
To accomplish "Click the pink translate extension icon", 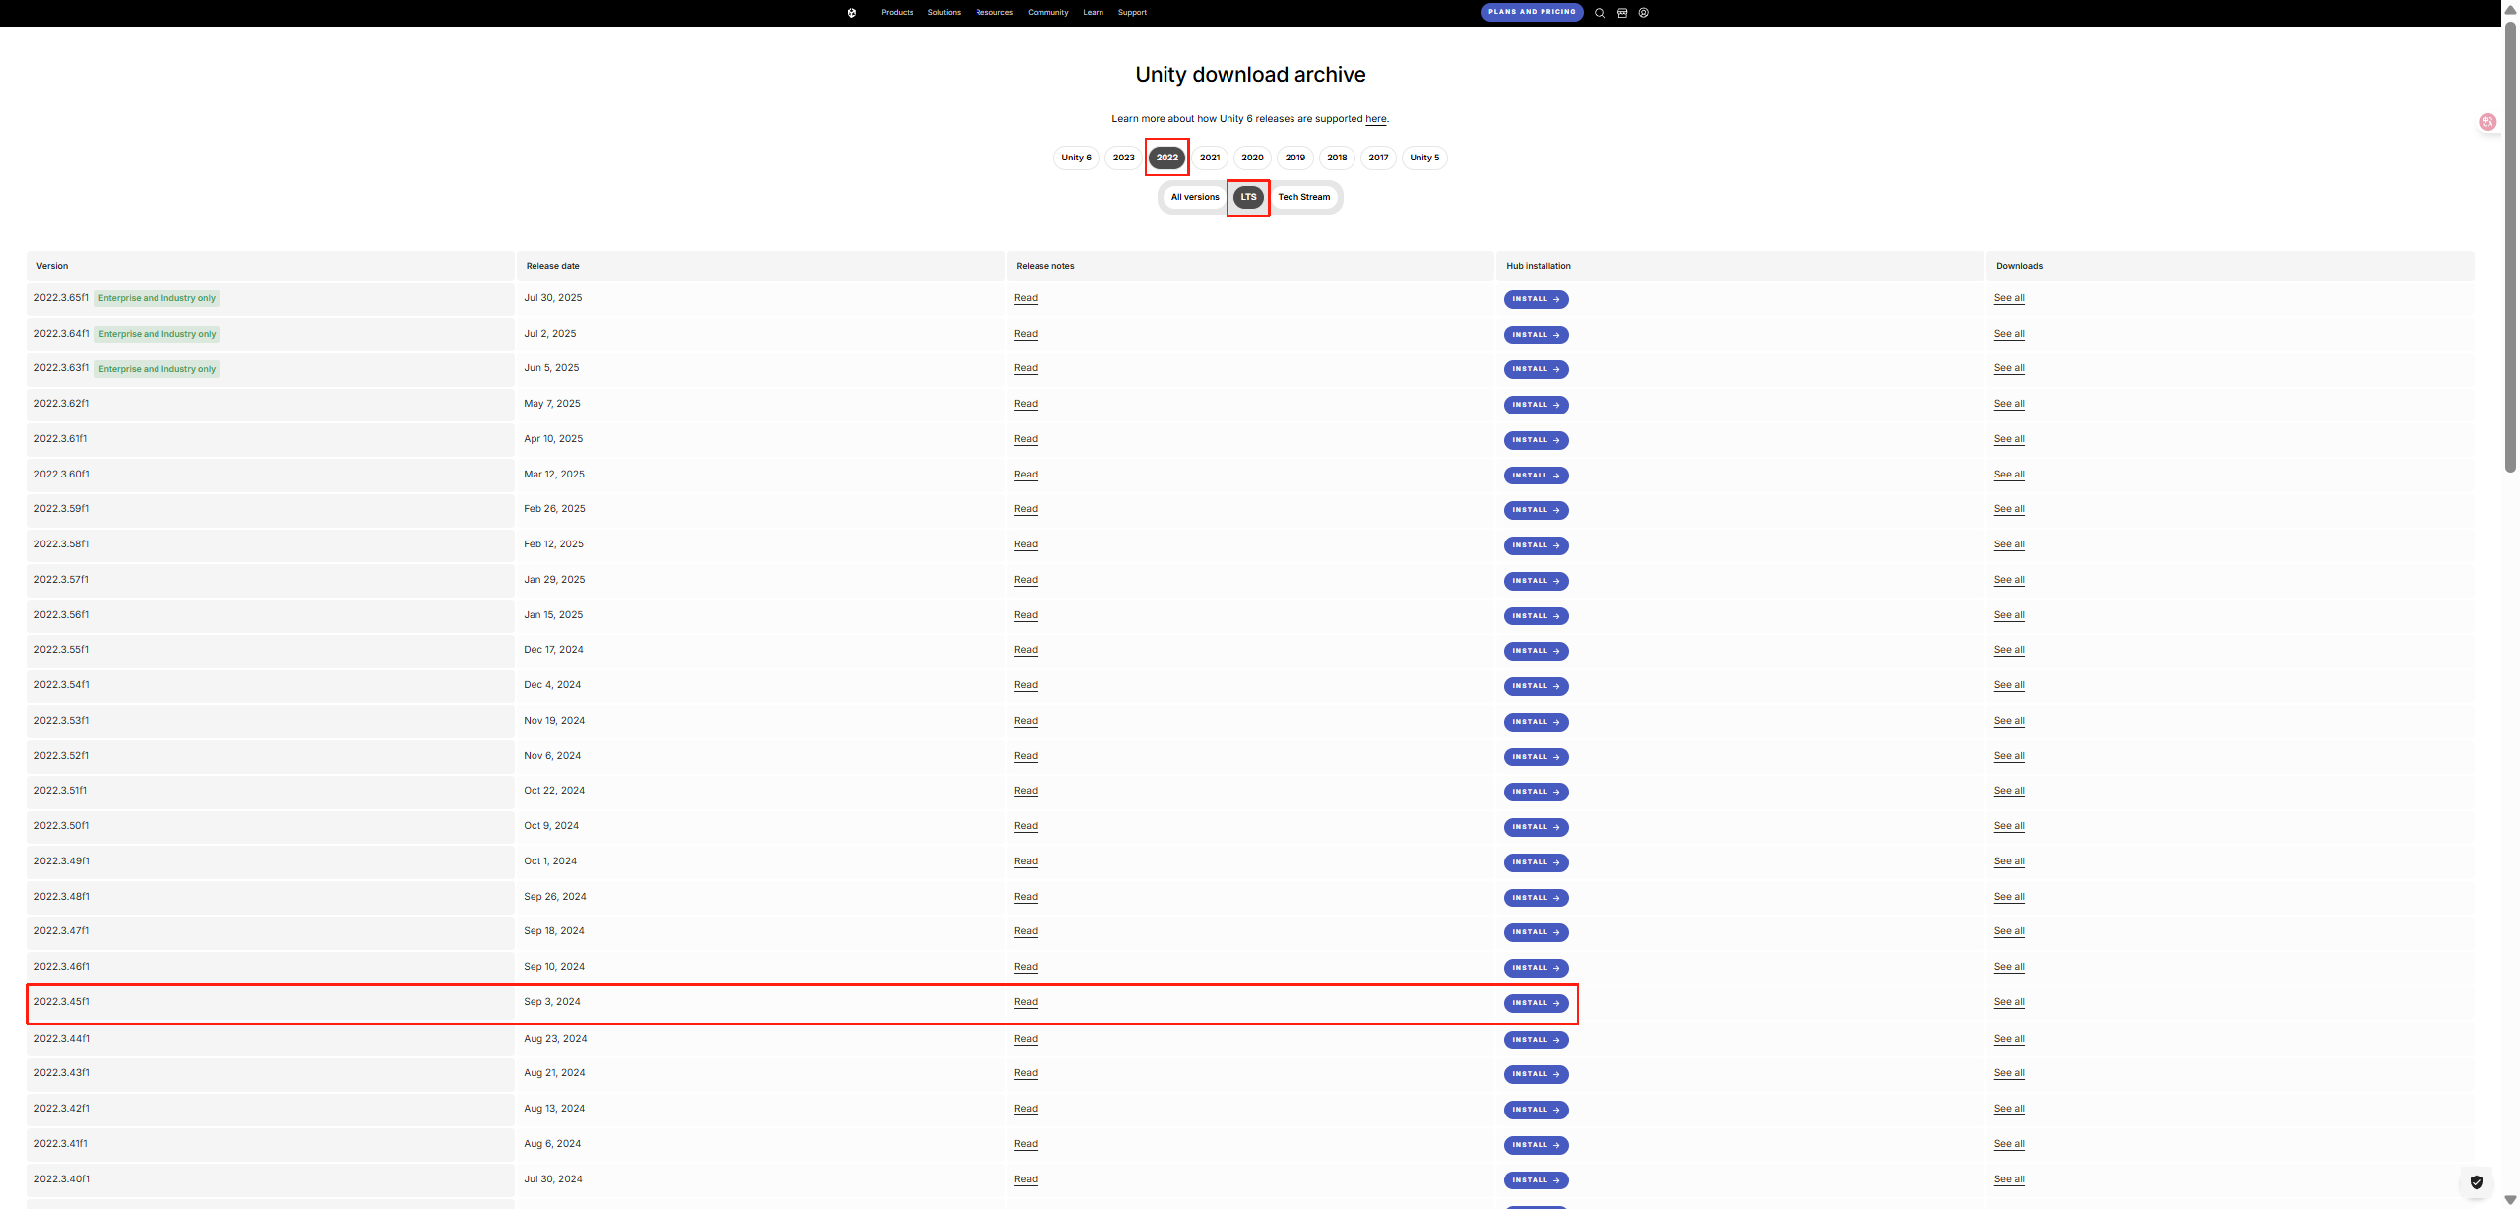I will point(2488,122).
